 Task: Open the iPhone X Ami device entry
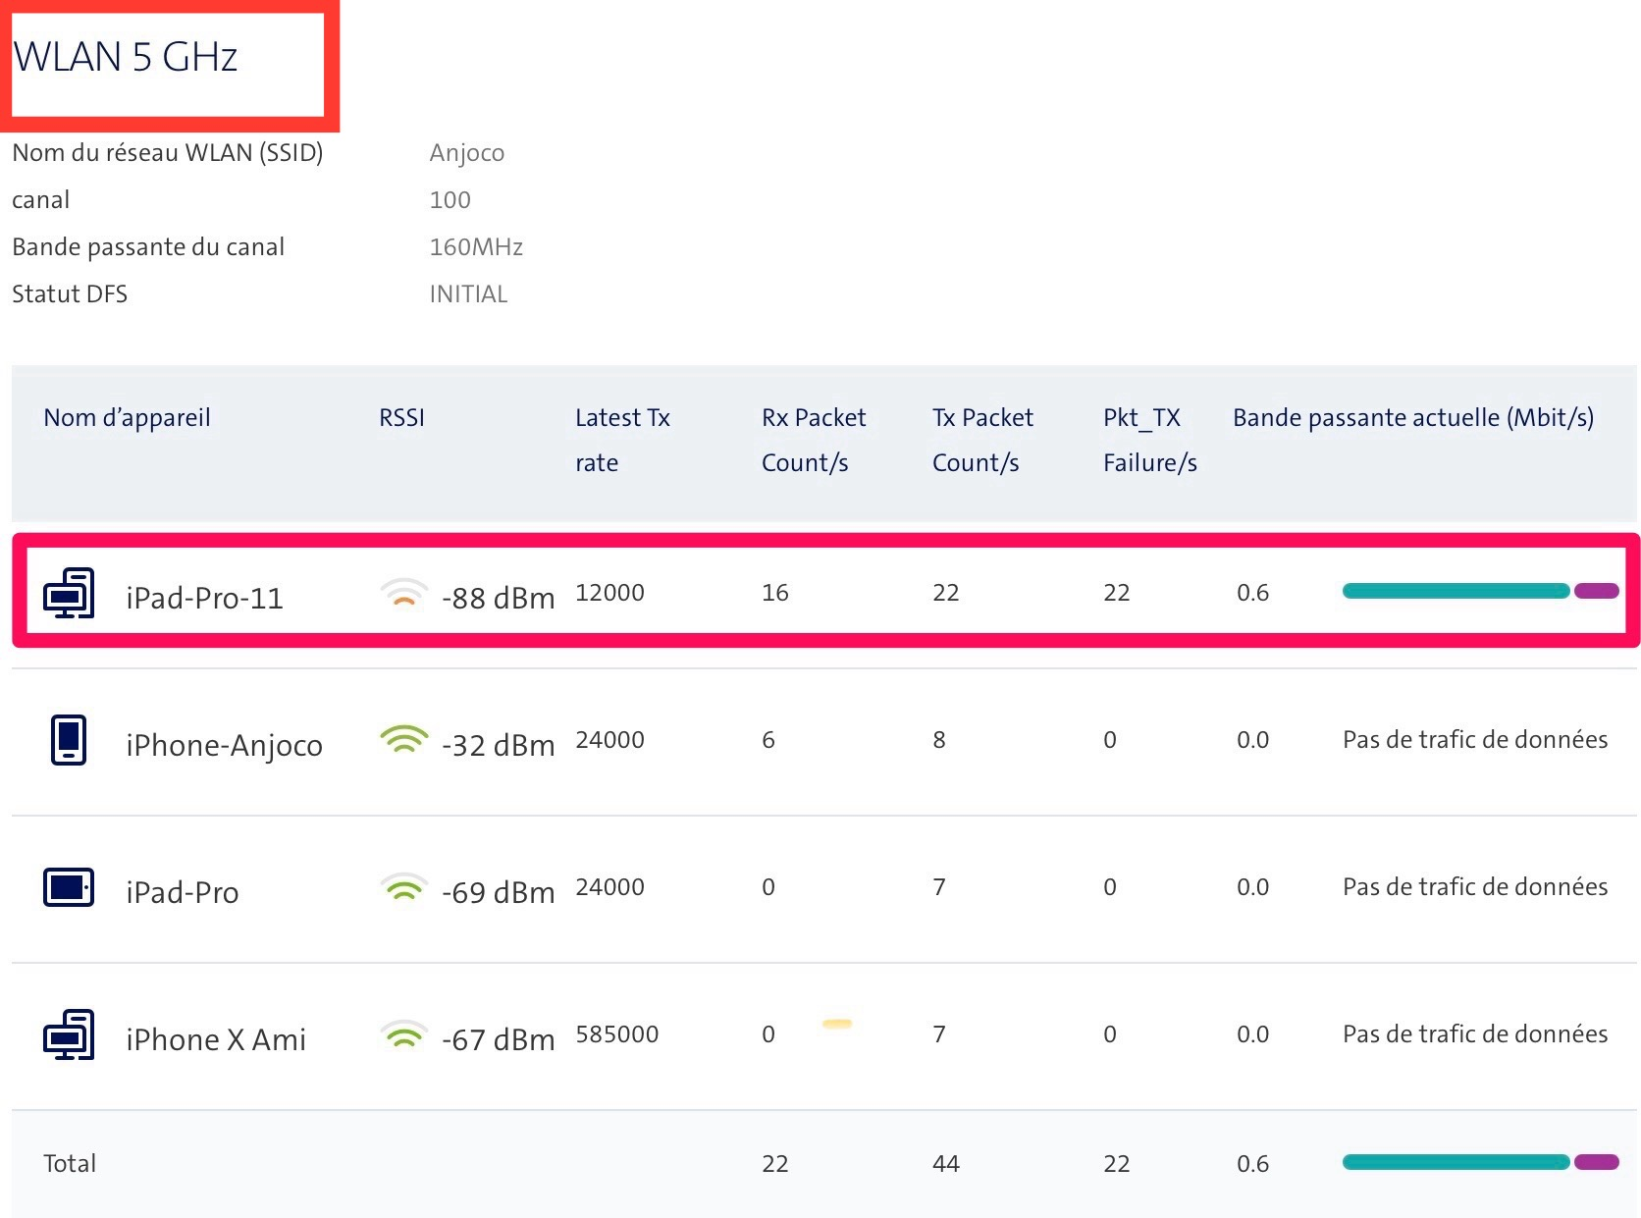pyautogui.click(x=216, y=1039)
